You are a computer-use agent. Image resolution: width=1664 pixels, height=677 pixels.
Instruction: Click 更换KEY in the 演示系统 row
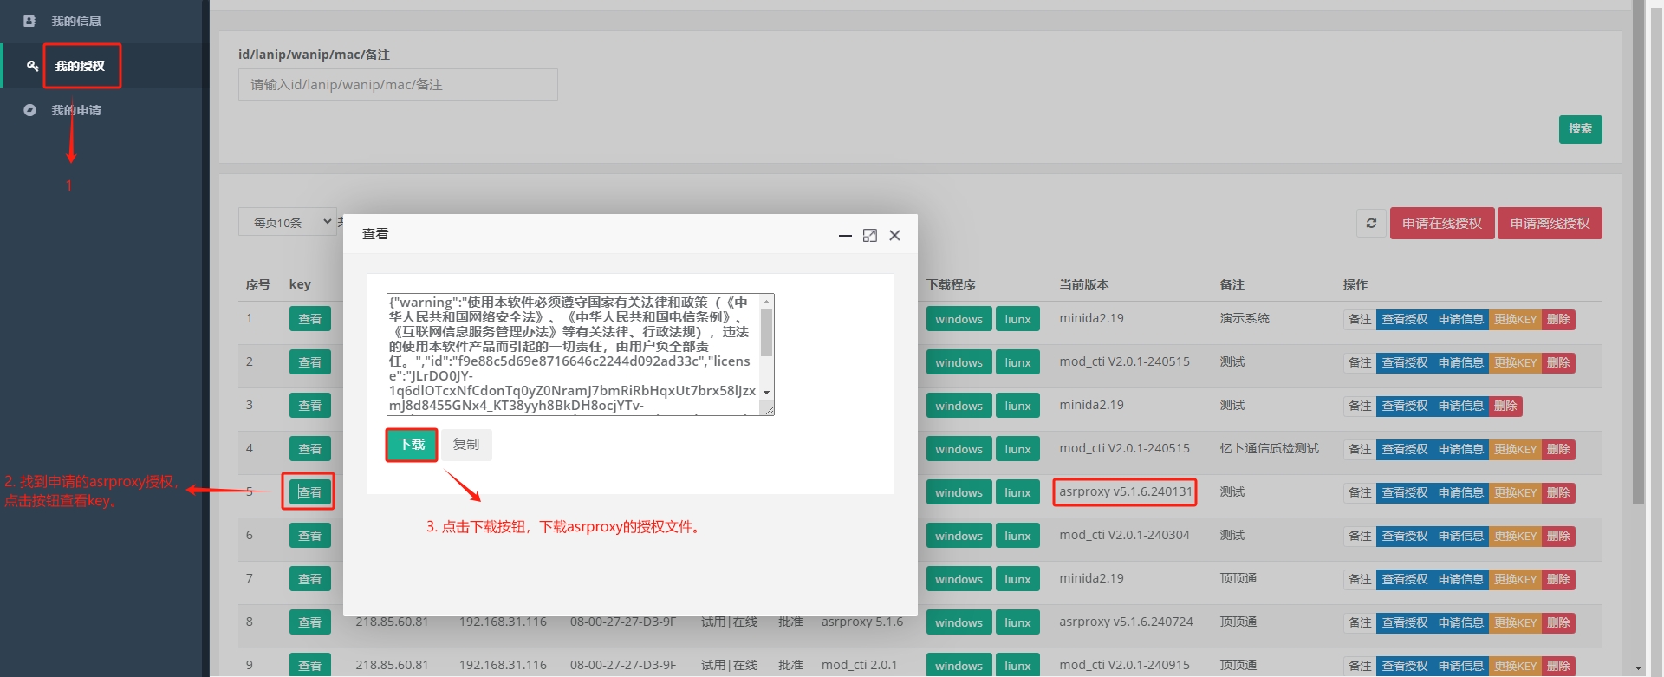coord(1515,319)
